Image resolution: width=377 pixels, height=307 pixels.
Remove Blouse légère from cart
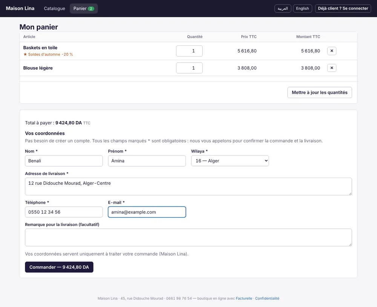pyautogui.click(x=331, y=68)
